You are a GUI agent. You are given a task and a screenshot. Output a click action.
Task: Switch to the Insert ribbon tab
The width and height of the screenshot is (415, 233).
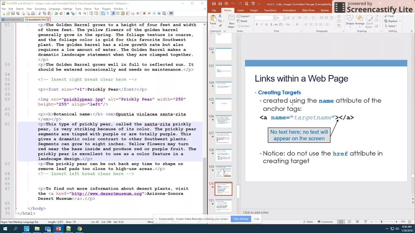click(x=240, y=10)
